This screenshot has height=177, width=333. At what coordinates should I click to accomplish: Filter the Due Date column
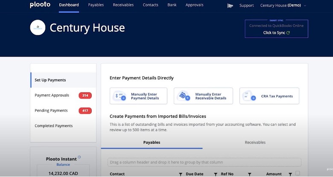[216, 174]
